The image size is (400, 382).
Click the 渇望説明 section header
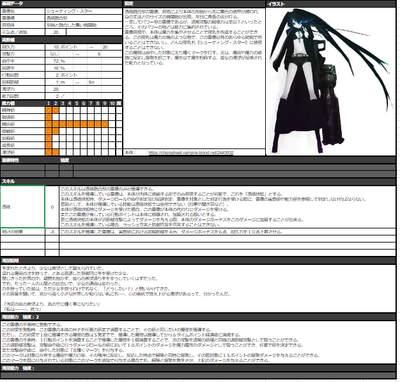coord(198,260)
